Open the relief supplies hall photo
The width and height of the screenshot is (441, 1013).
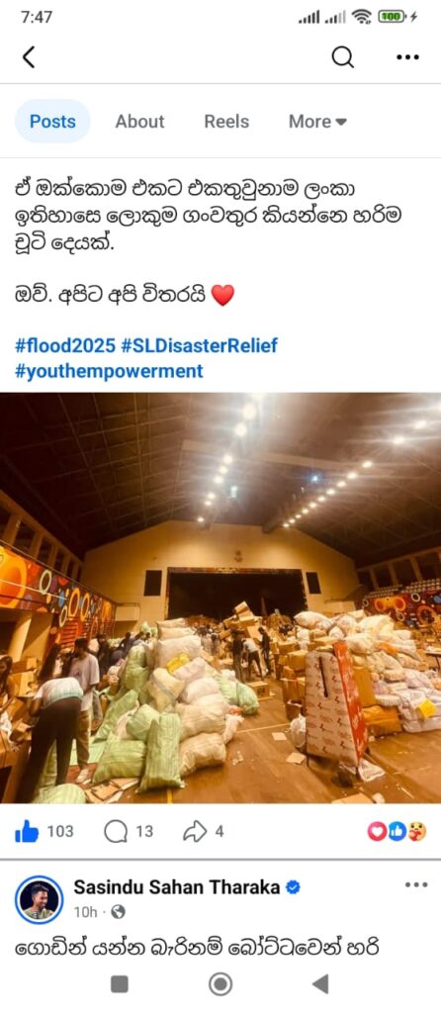[220, 599]
